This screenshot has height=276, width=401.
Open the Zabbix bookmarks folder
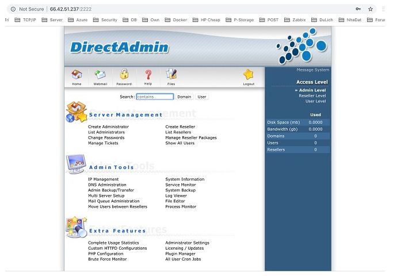[295, 20]
